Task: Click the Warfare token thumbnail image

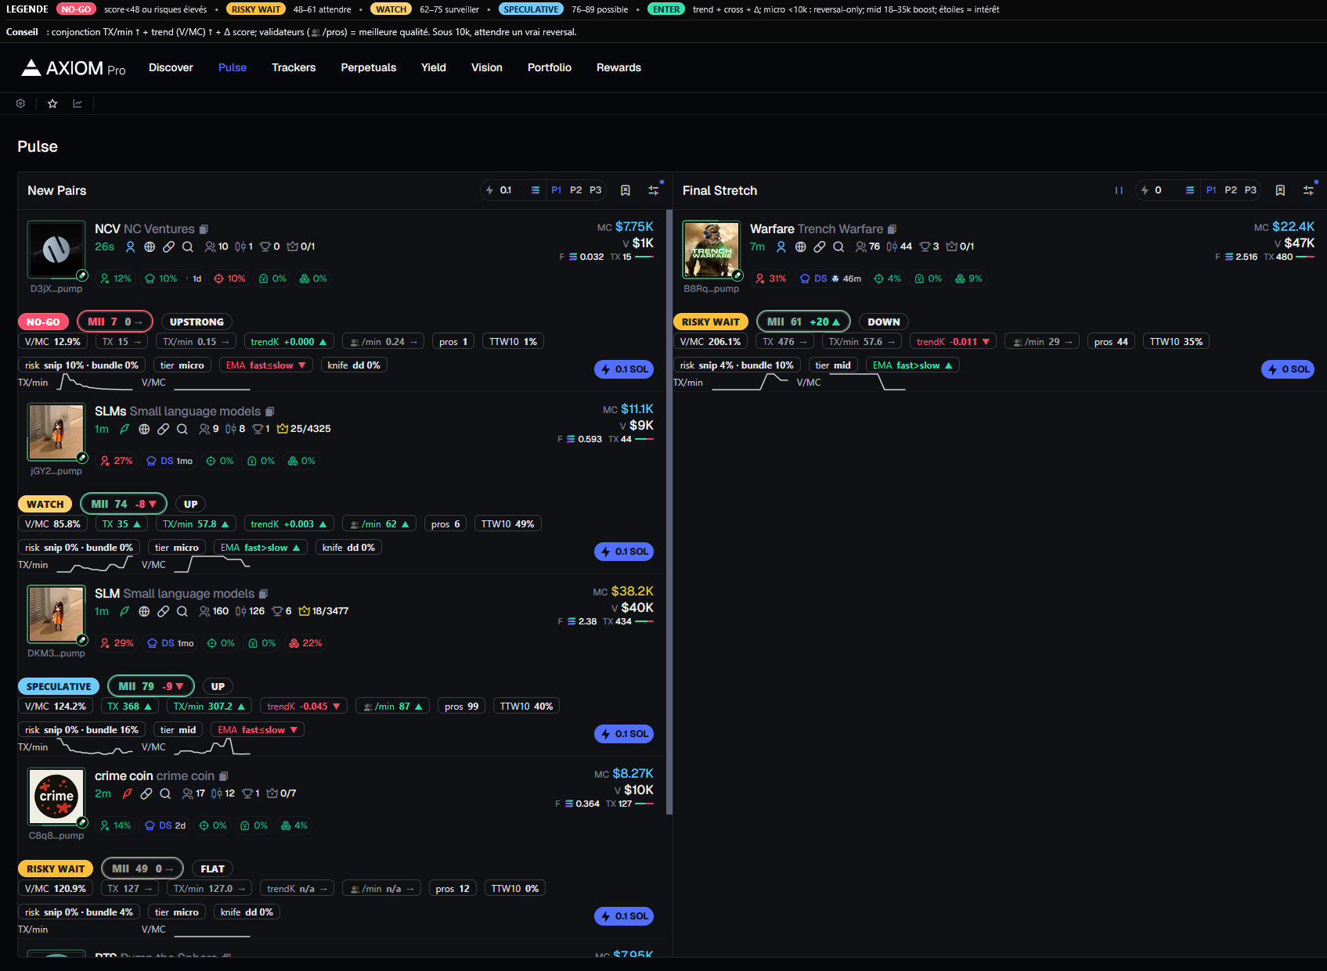Action: tap(710, 249)
